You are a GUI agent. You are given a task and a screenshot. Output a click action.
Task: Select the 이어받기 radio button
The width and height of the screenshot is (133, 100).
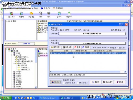point(108,48)
